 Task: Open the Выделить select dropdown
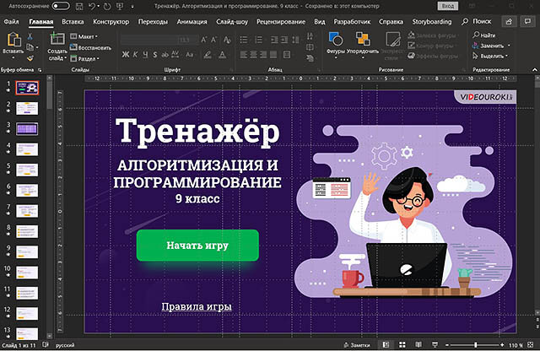[490, 56]
